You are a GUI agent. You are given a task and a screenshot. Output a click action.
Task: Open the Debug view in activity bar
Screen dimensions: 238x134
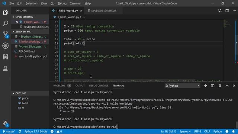(x=5, y=45)
